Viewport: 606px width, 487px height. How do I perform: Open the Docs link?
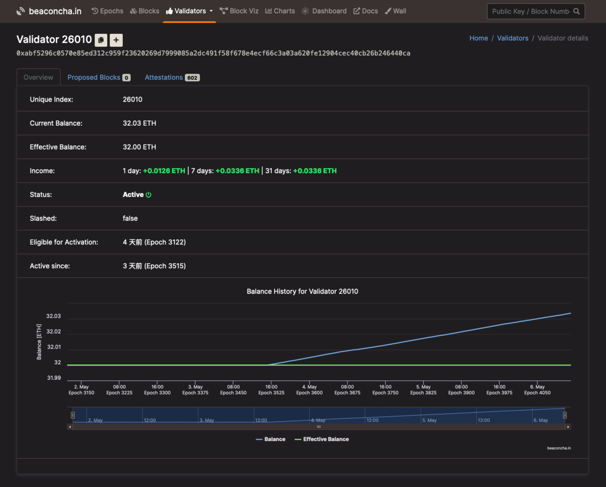pos(366,11)
